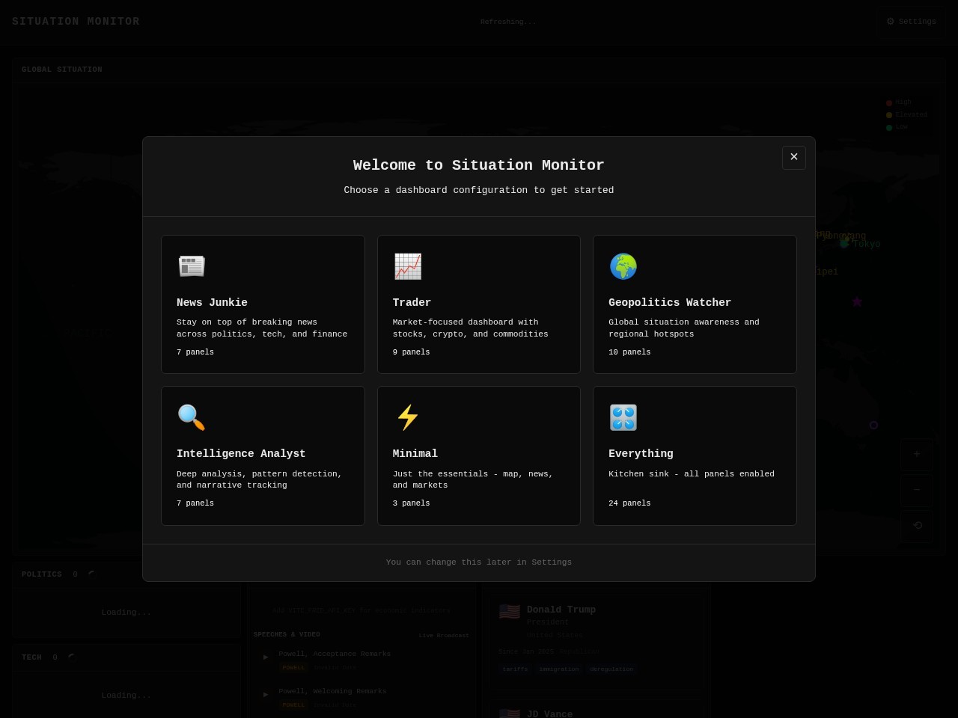The width and height of the screenshot is (958, 718).
Task: Click the '3 panels' text on Minimal card
Action: point(412,503)
